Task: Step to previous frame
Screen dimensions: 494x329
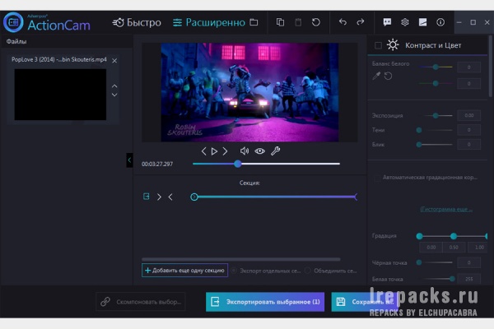Action: coord(204,151)
